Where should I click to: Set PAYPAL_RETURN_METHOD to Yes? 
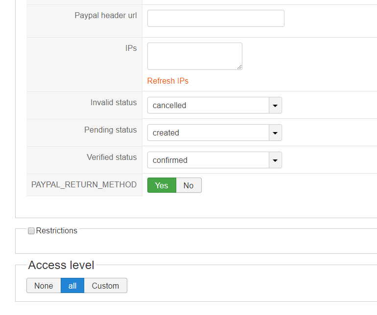(x=162, y=185)
